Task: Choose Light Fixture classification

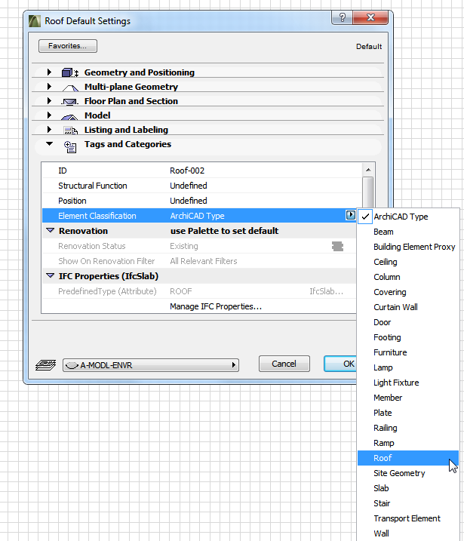Action: coord(408,383)
